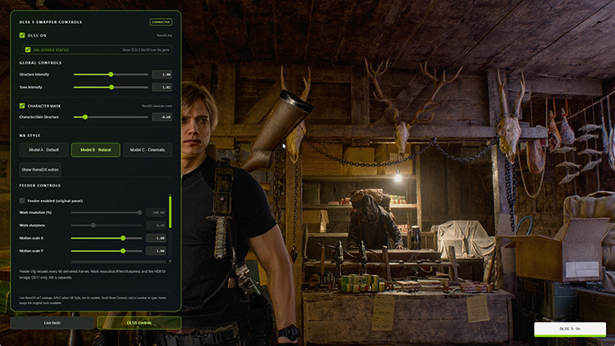This screenshot has height=346, width=615.
Task: Click the DLSS 5 Swapper Controls title
Action: click(51, 22)
